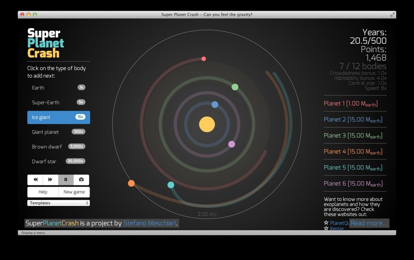The height and width of the screenshot is (260, 414).
Task: Select Super-Earth as the next body type
Action: (x=58, y=102)
